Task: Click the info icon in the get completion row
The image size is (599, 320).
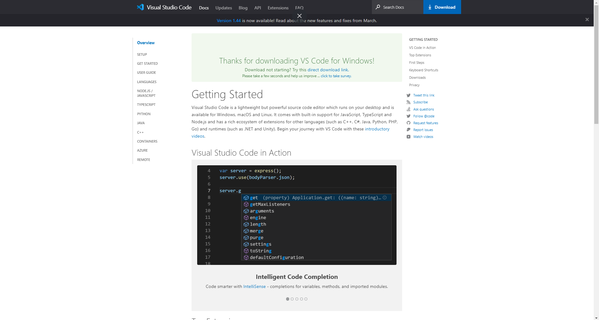Action: point(385,198)
